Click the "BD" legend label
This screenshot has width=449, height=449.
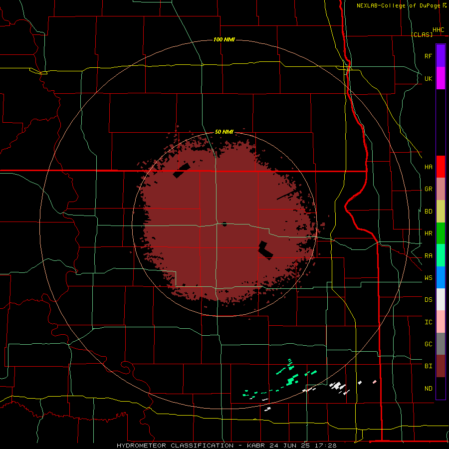pos(428,212)
